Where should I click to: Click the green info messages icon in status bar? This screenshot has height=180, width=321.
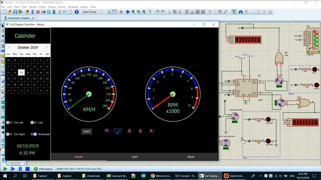(x=36, y=169)
